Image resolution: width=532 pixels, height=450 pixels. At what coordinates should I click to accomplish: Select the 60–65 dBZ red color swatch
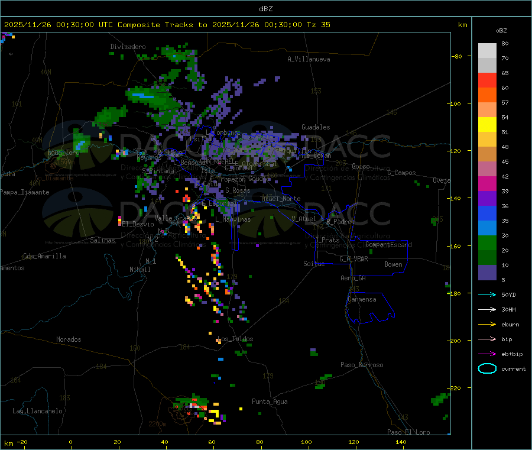point(487,80)
